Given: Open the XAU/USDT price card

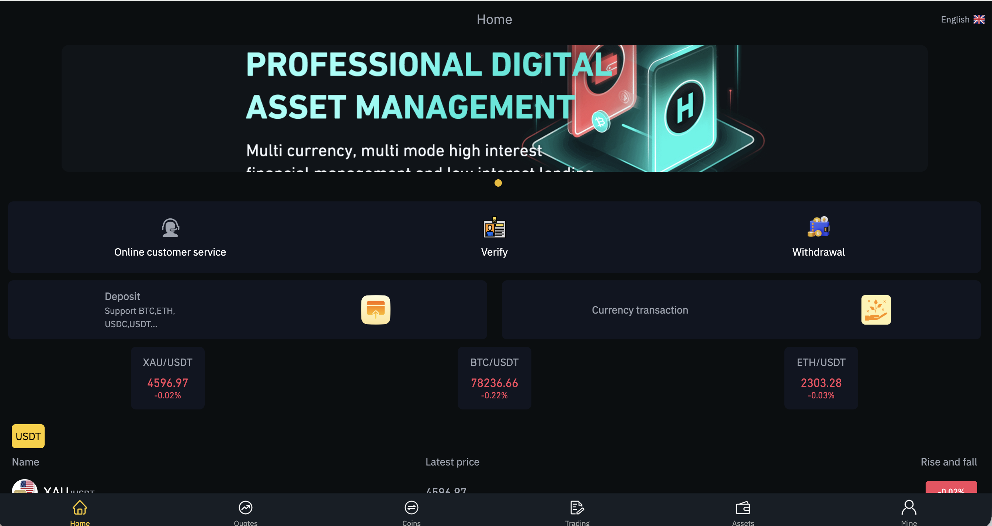Looking at the screenshot, I should coord(167,378).
